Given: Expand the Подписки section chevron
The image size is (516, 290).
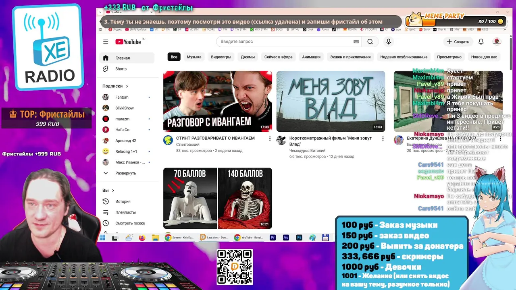Looking at the screenshot, I should (127, 86).
